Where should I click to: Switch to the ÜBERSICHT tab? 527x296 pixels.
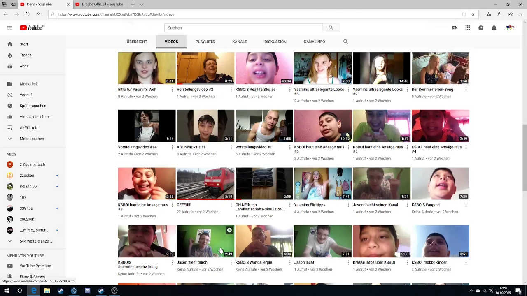pyautogui.click(x=137, y=42)
